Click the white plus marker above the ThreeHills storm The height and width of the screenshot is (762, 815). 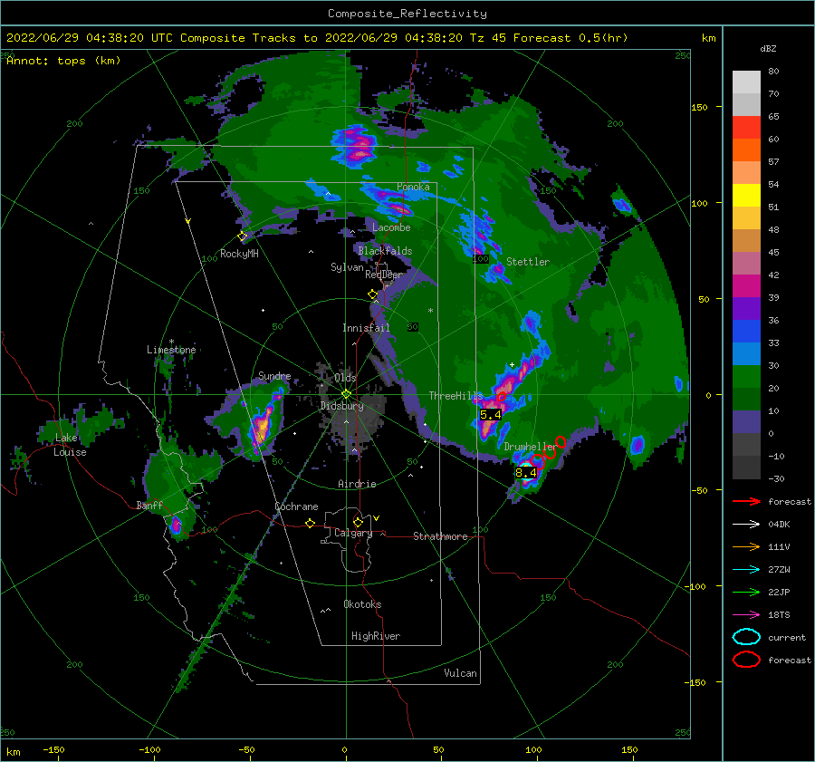pos(512,365)
